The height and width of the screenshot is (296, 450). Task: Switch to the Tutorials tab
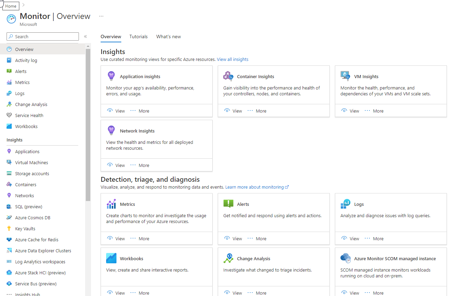(138, 36)
